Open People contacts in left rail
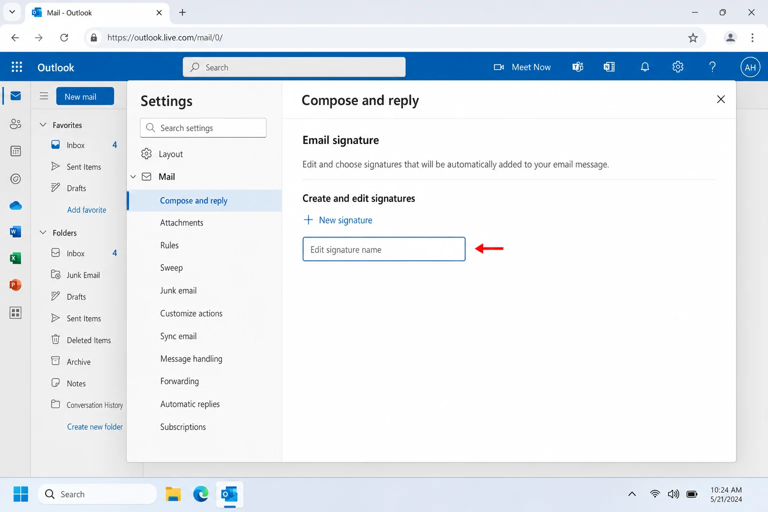The height and width of the screenshot is (512, 768). [x=15, y=123]
